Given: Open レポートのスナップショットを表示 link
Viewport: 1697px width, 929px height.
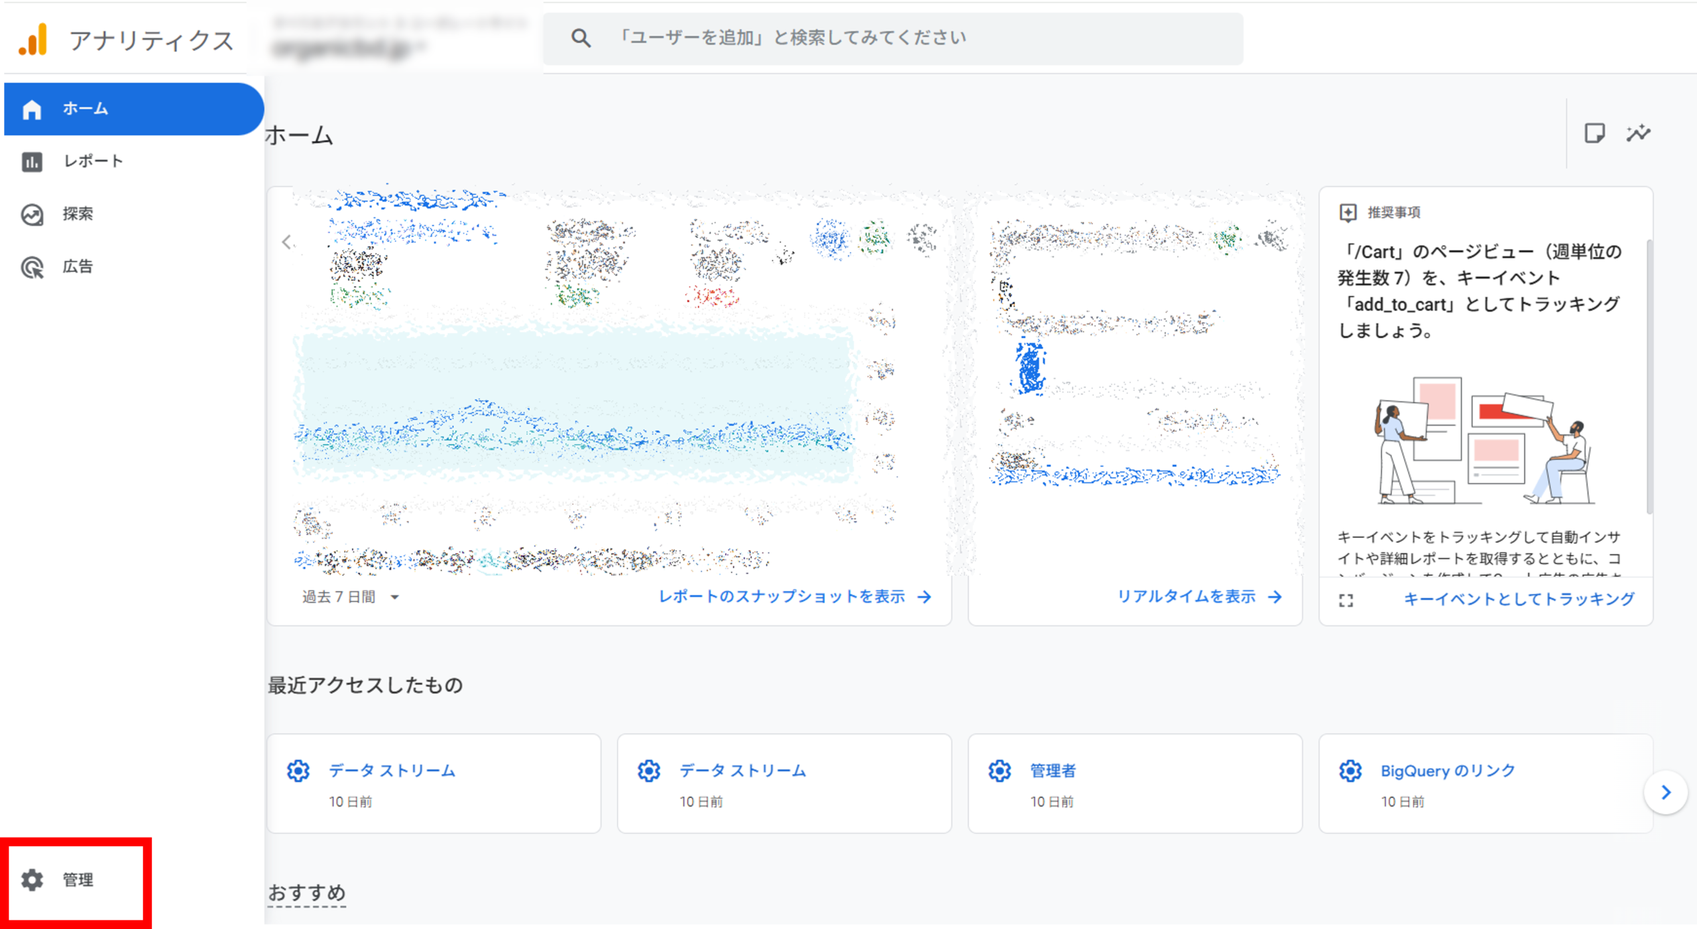Looking at the screenshot, I should pos(782,596).
